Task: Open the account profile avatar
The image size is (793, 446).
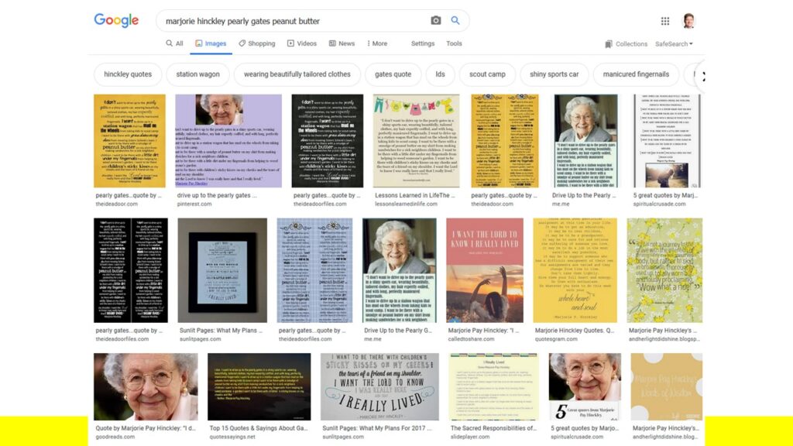Action: pos(688,21)
